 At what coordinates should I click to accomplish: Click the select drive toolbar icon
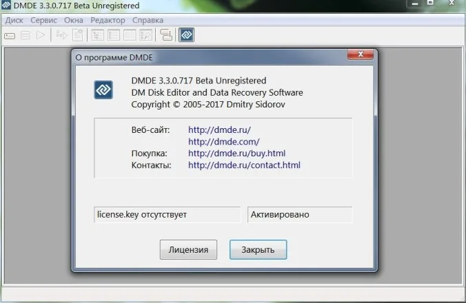10,36
